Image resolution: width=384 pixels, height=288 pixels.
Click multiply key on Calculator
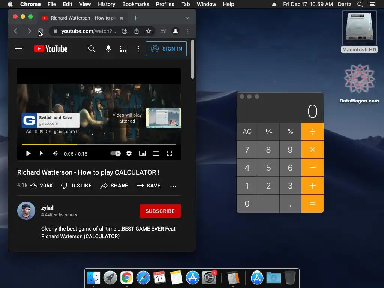tap(312, 150)
